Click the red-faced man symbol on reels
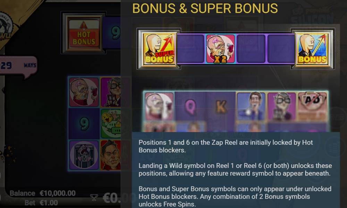Viewport: 347px width, 208px height. tap(111, 155)
